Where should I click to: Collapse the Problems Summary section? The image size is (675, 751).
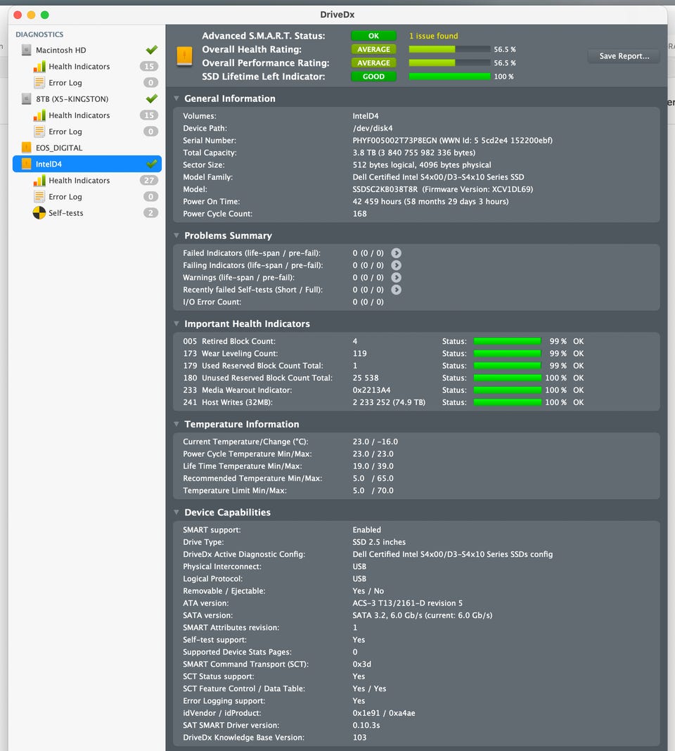tap(176, 235)
